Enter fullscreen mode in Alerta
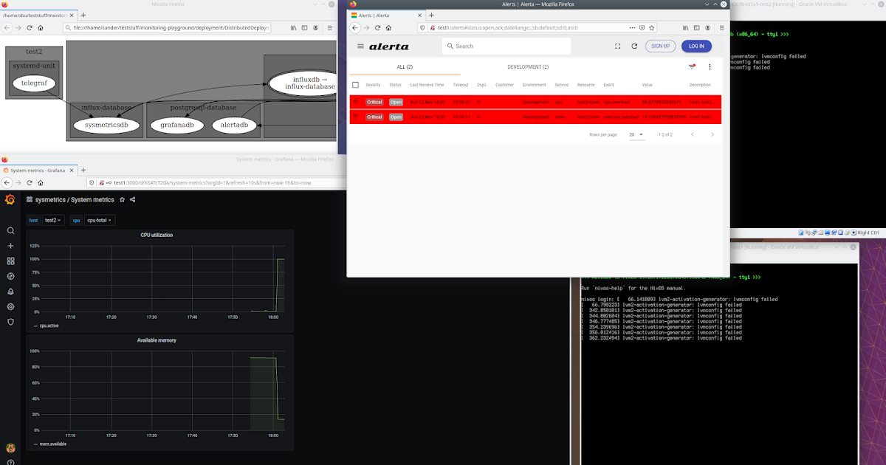This screenshot has width=886, height=465. coord(617,46)
